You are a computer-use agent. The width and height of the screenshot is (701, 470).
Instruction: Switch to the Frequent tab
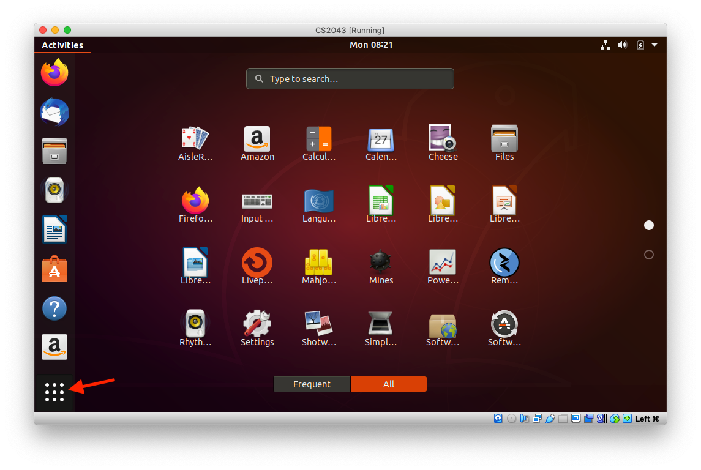pos(312,384)
